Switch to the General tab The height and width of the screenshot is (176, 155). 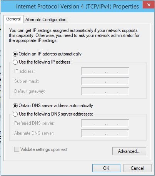[13, 19]
